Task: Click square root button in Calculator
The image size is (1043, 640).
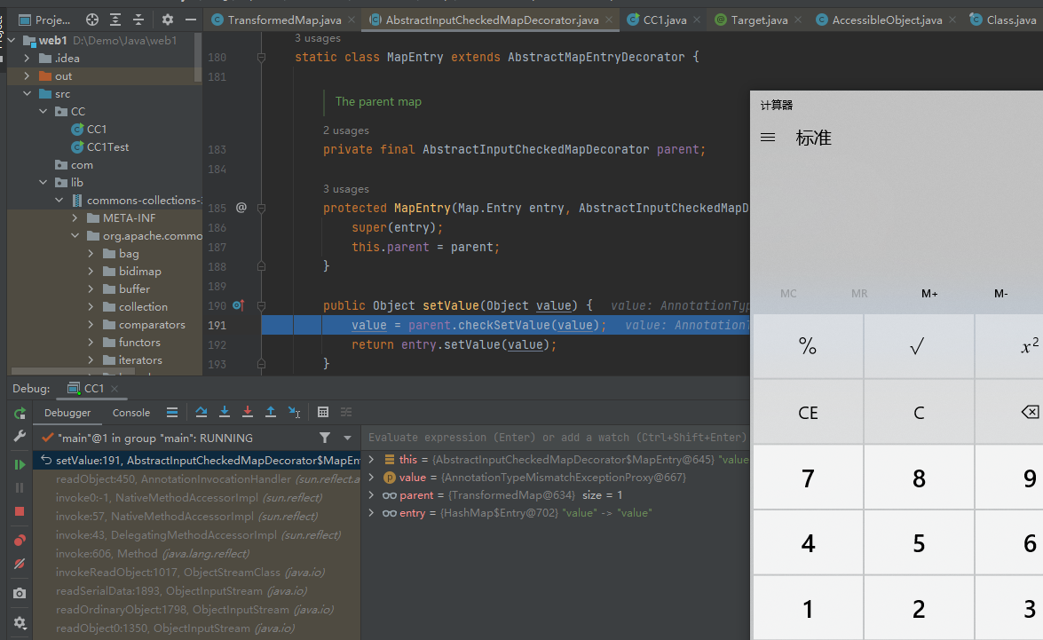Action: point(919,346)
